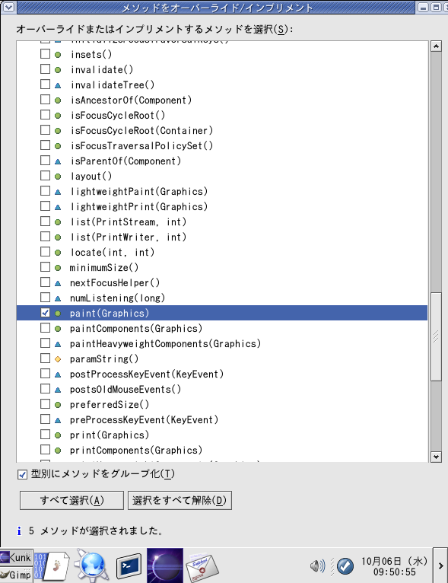Viewport: 448px width, 583px height.
Task: Click the blue checkmark tray icon
Action: click(345, 566)
